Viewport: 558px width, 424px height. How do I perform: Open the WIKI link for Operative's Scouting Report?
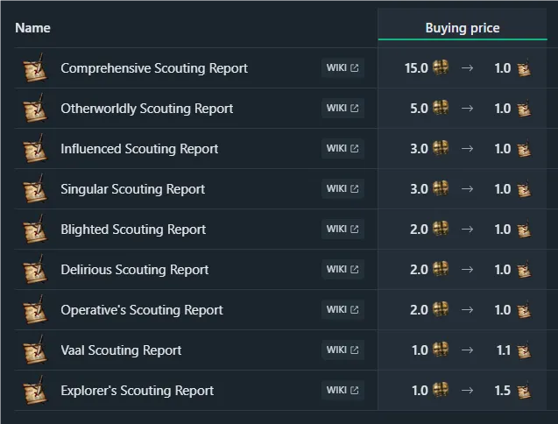click(x=343, y=309)
